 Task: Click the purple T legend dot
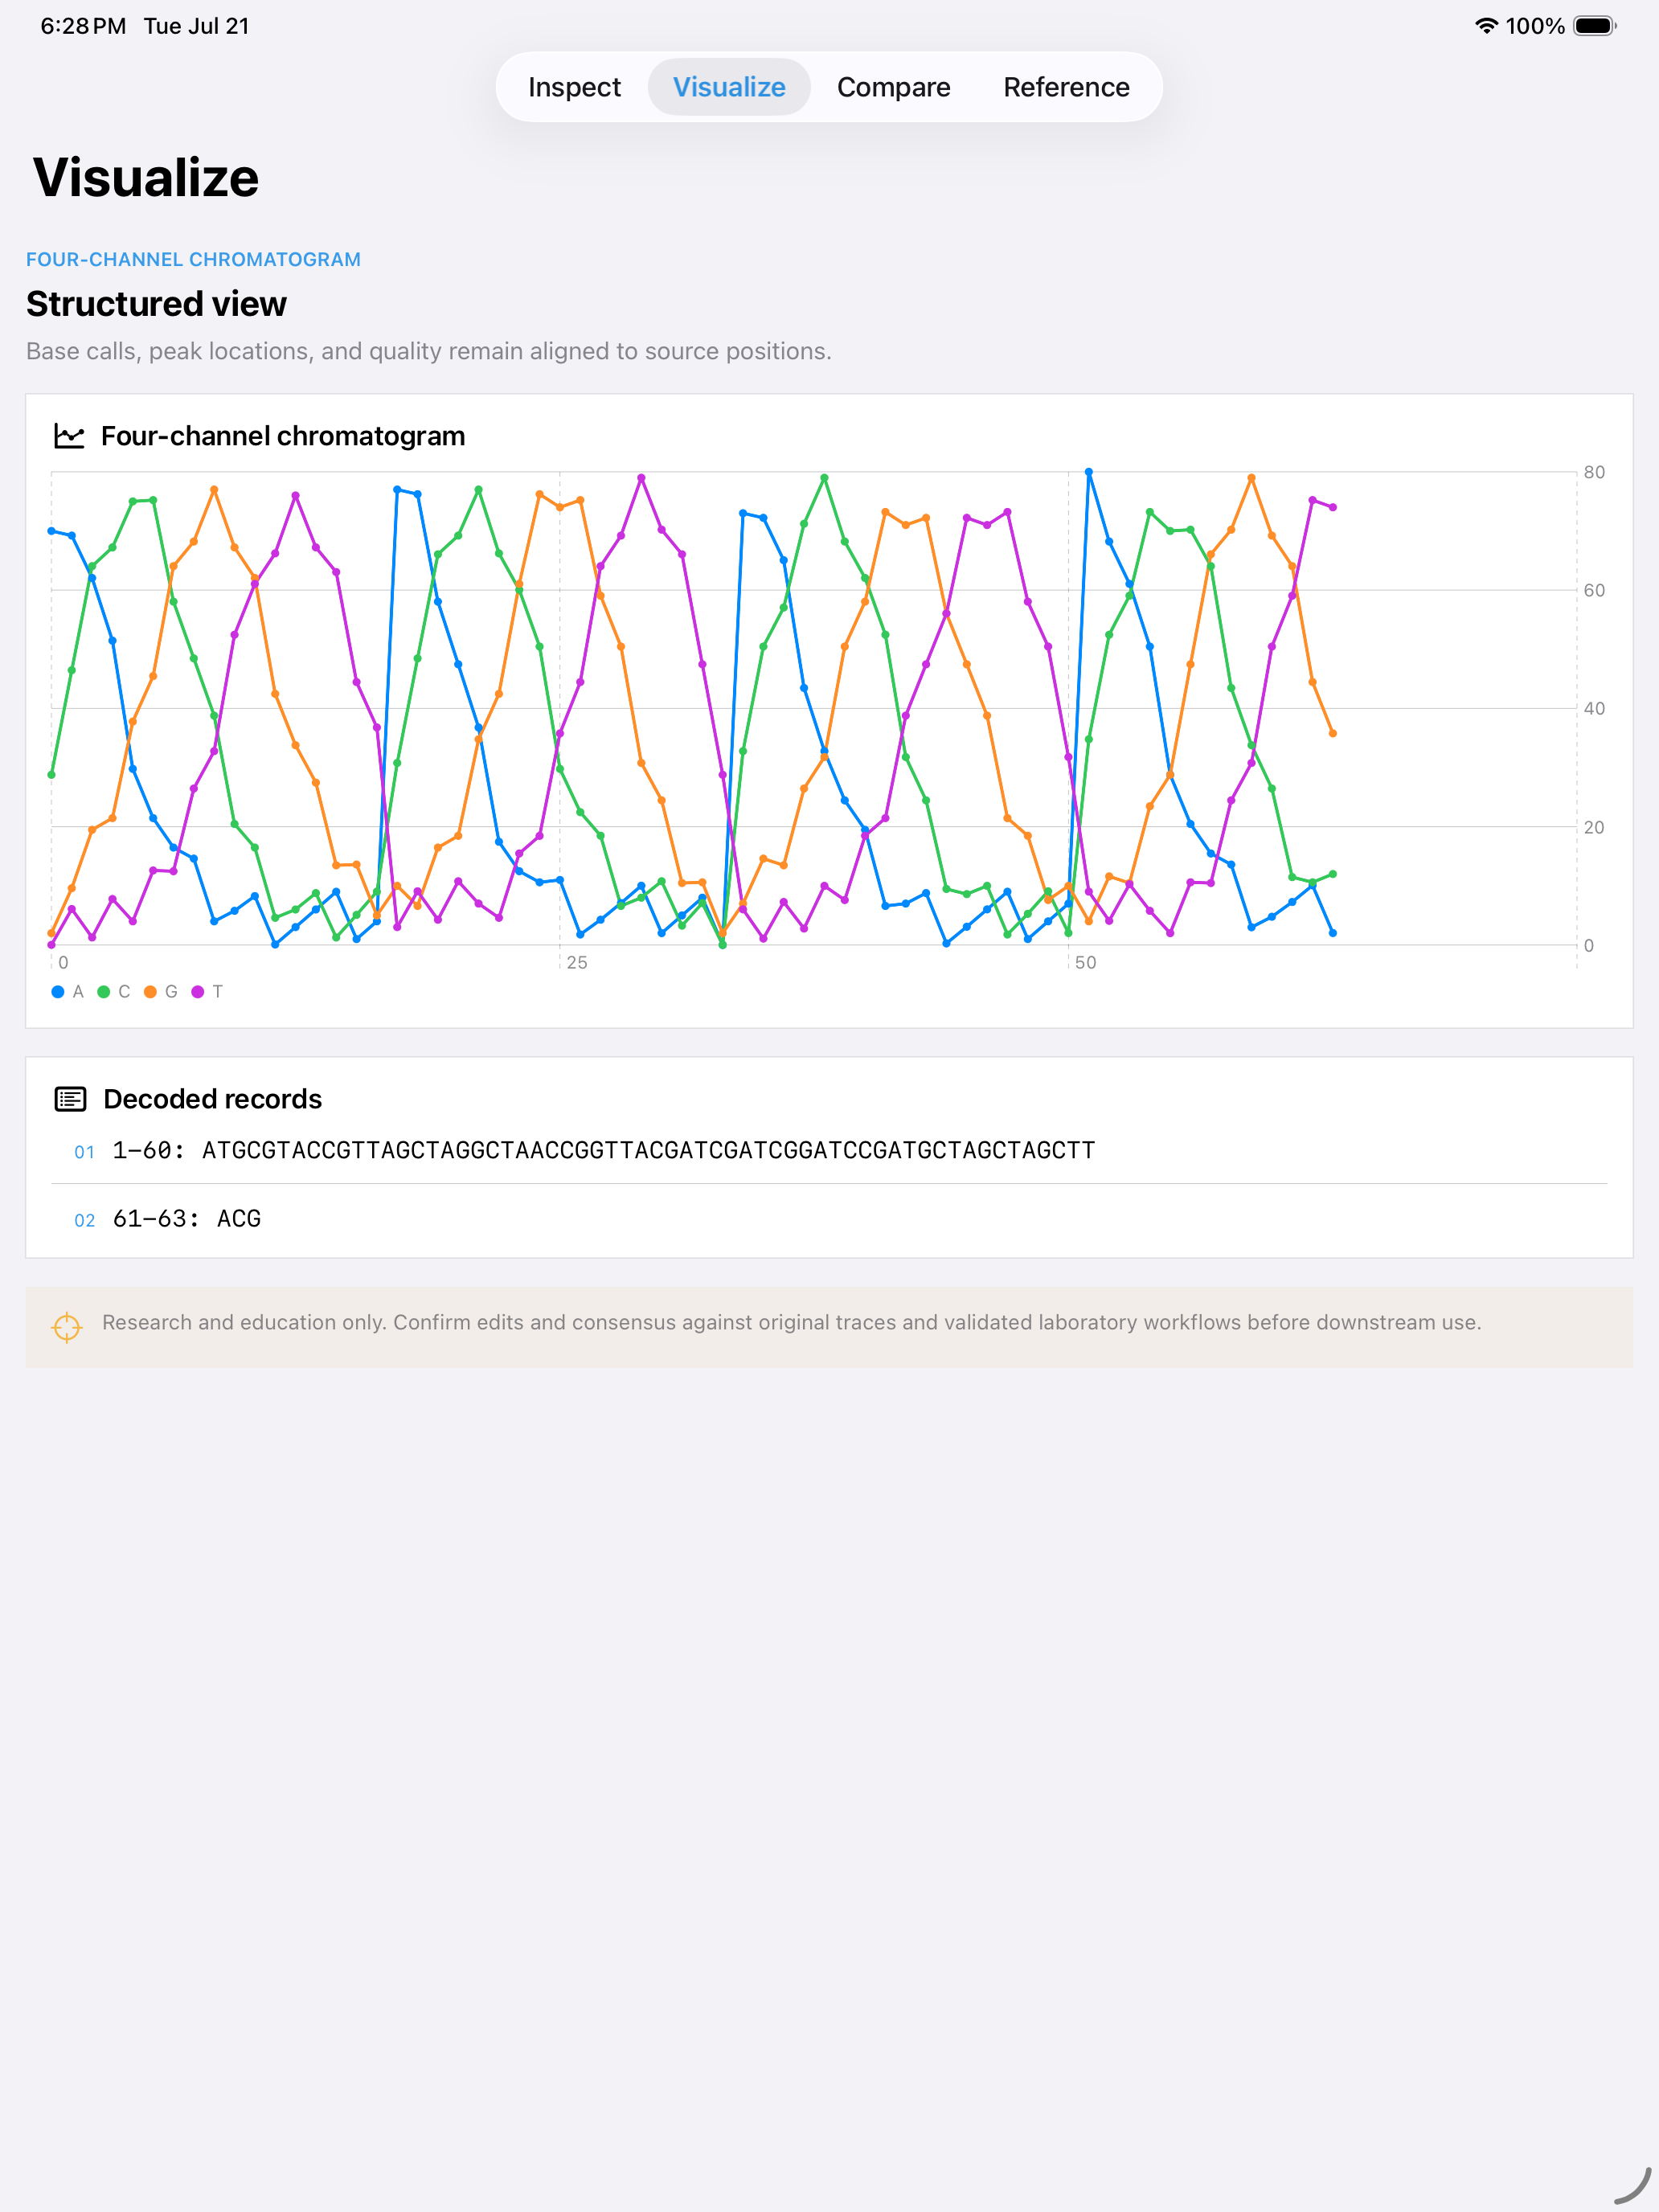click(x=197, y=992)
